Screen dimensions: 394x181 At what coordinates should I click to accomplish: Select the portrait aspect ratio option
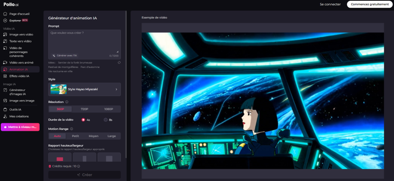point(84,157)
